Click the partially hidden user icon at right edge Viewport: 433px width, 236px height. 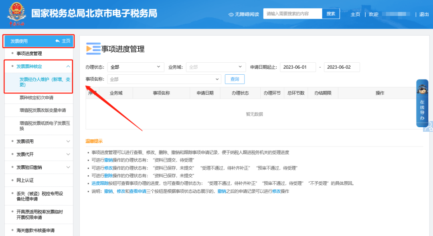[429, 127]
